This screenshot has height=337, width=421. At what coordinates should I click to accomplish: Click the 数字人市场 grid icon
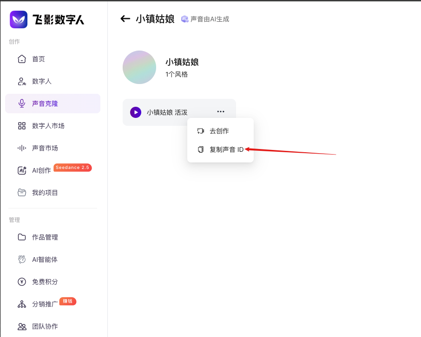[22, 126]
